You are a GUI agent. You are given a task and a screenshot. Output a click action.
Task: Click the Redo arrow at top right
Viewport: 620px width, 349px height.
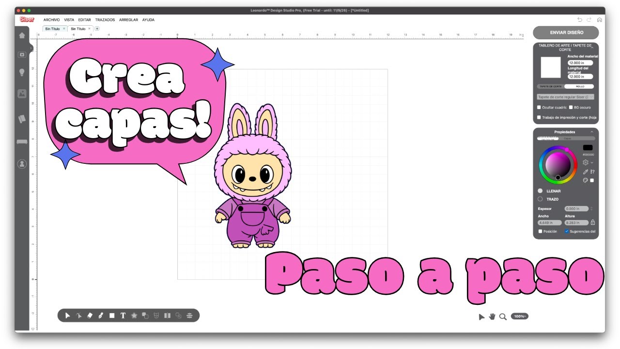pyautogui.click(x=589, y=20)
